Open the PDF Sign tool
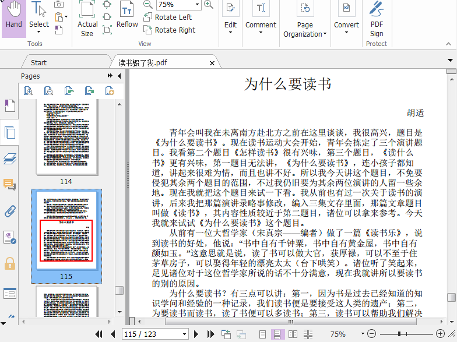The height and width of the screenshot is (342, 457). pos(377,19)
